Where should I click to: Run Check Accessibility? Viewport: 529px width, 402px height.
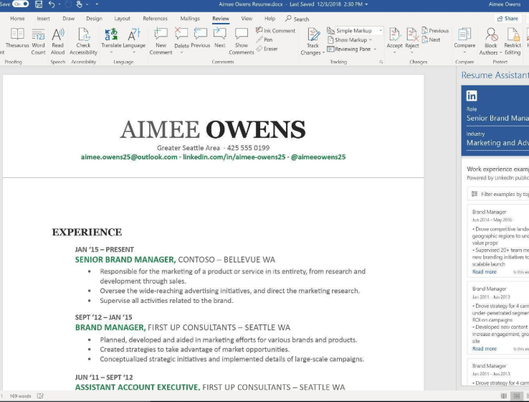pos(83,42)
